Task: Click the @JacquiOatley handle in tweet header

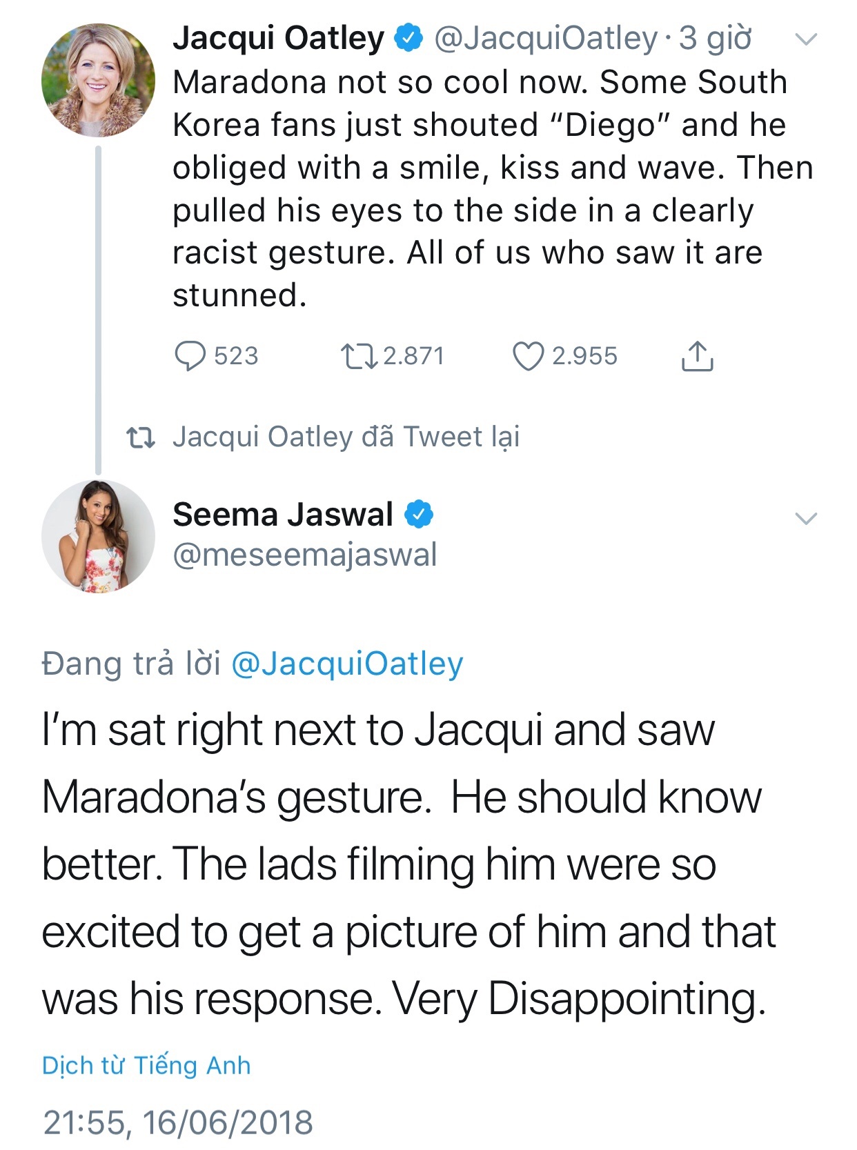Action: pos(545,38)
